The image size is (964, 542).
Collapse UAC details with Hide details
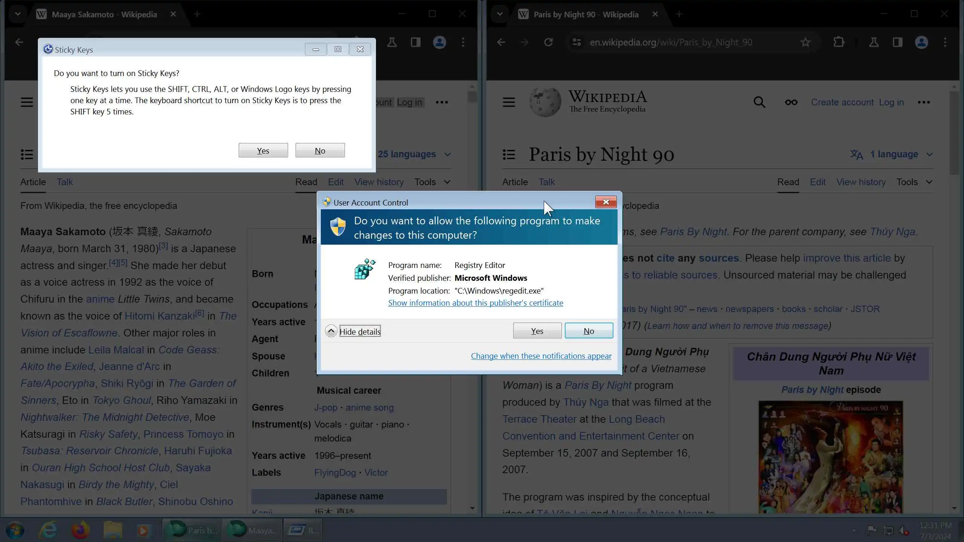click(x=360, y=331)
